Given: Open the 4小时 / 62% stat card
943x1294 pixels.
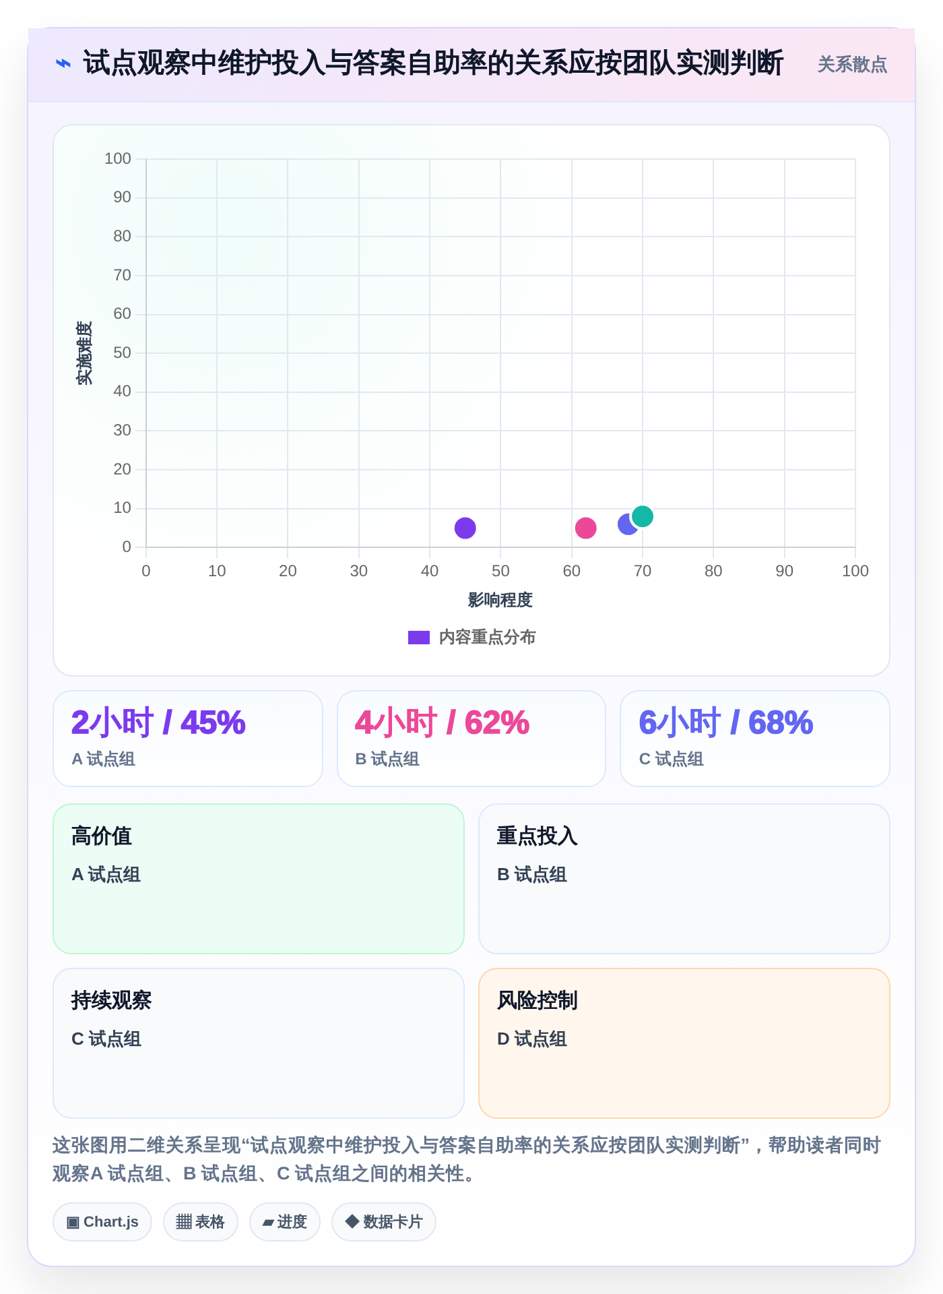Looking at the screenshot, I should pos(471,739).
